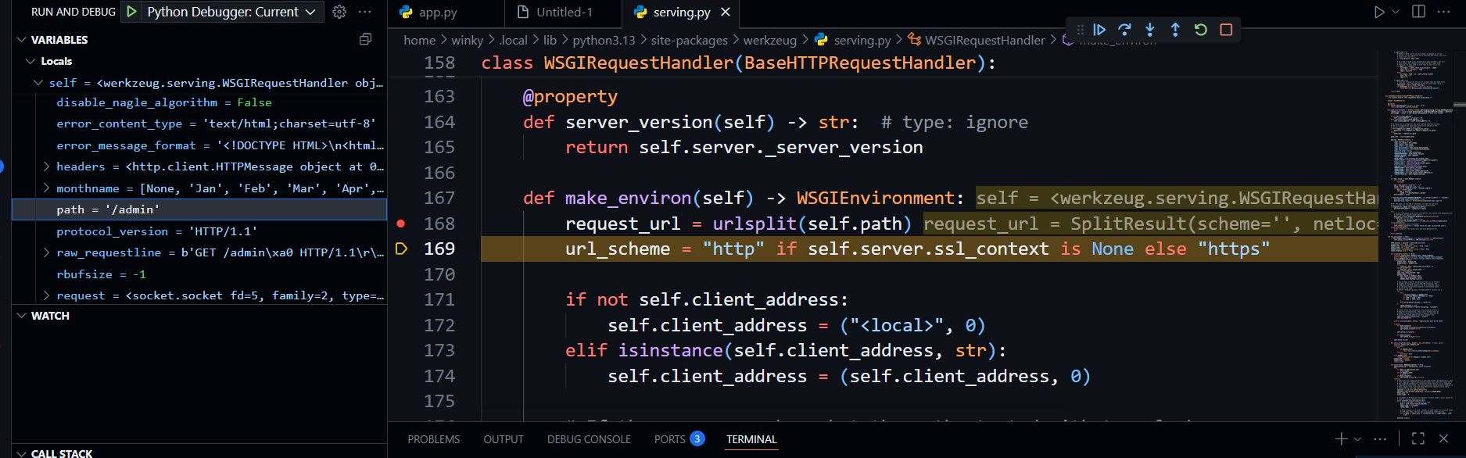Collapse the WATCH section
This screenshot has width=1466, height=458.
[21, 316]
